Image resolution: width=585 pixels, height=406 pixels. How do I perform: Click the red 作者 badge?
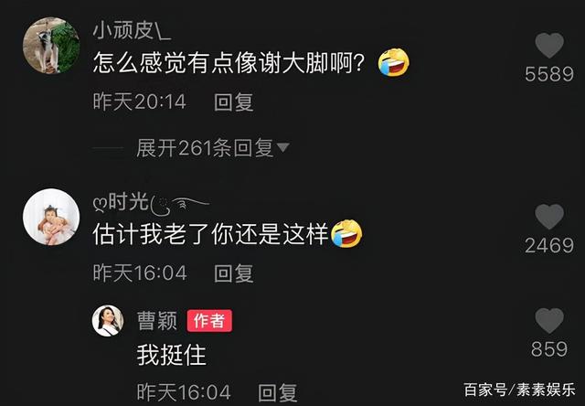(209, 321)
